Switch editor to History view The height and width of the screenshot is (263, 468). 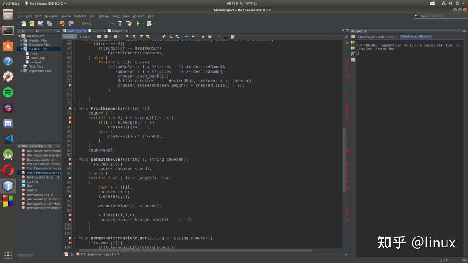(85, 37)
